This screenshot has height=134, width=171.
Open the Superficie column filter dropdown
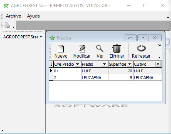point(130,64)
